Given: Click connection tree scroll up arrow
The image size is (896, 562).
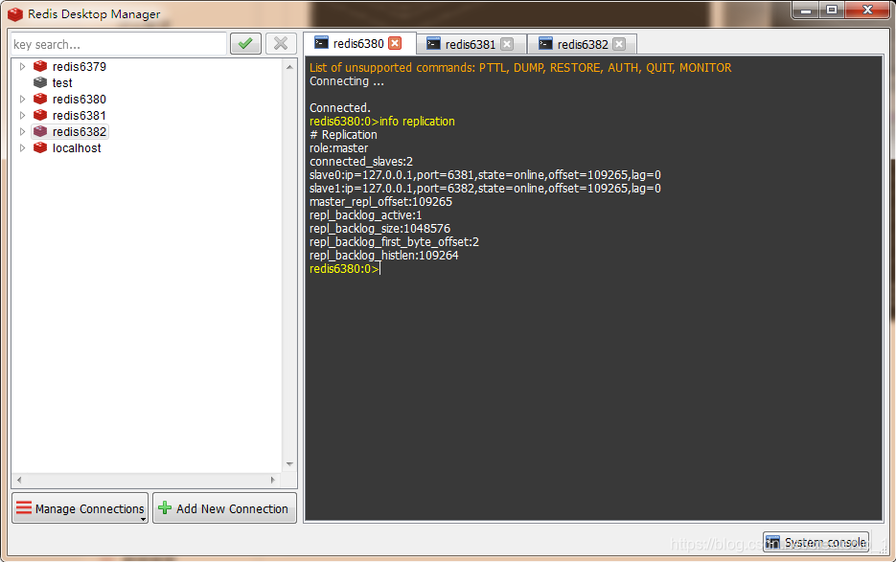Looking at the screenshot, I should click(289, 67).
